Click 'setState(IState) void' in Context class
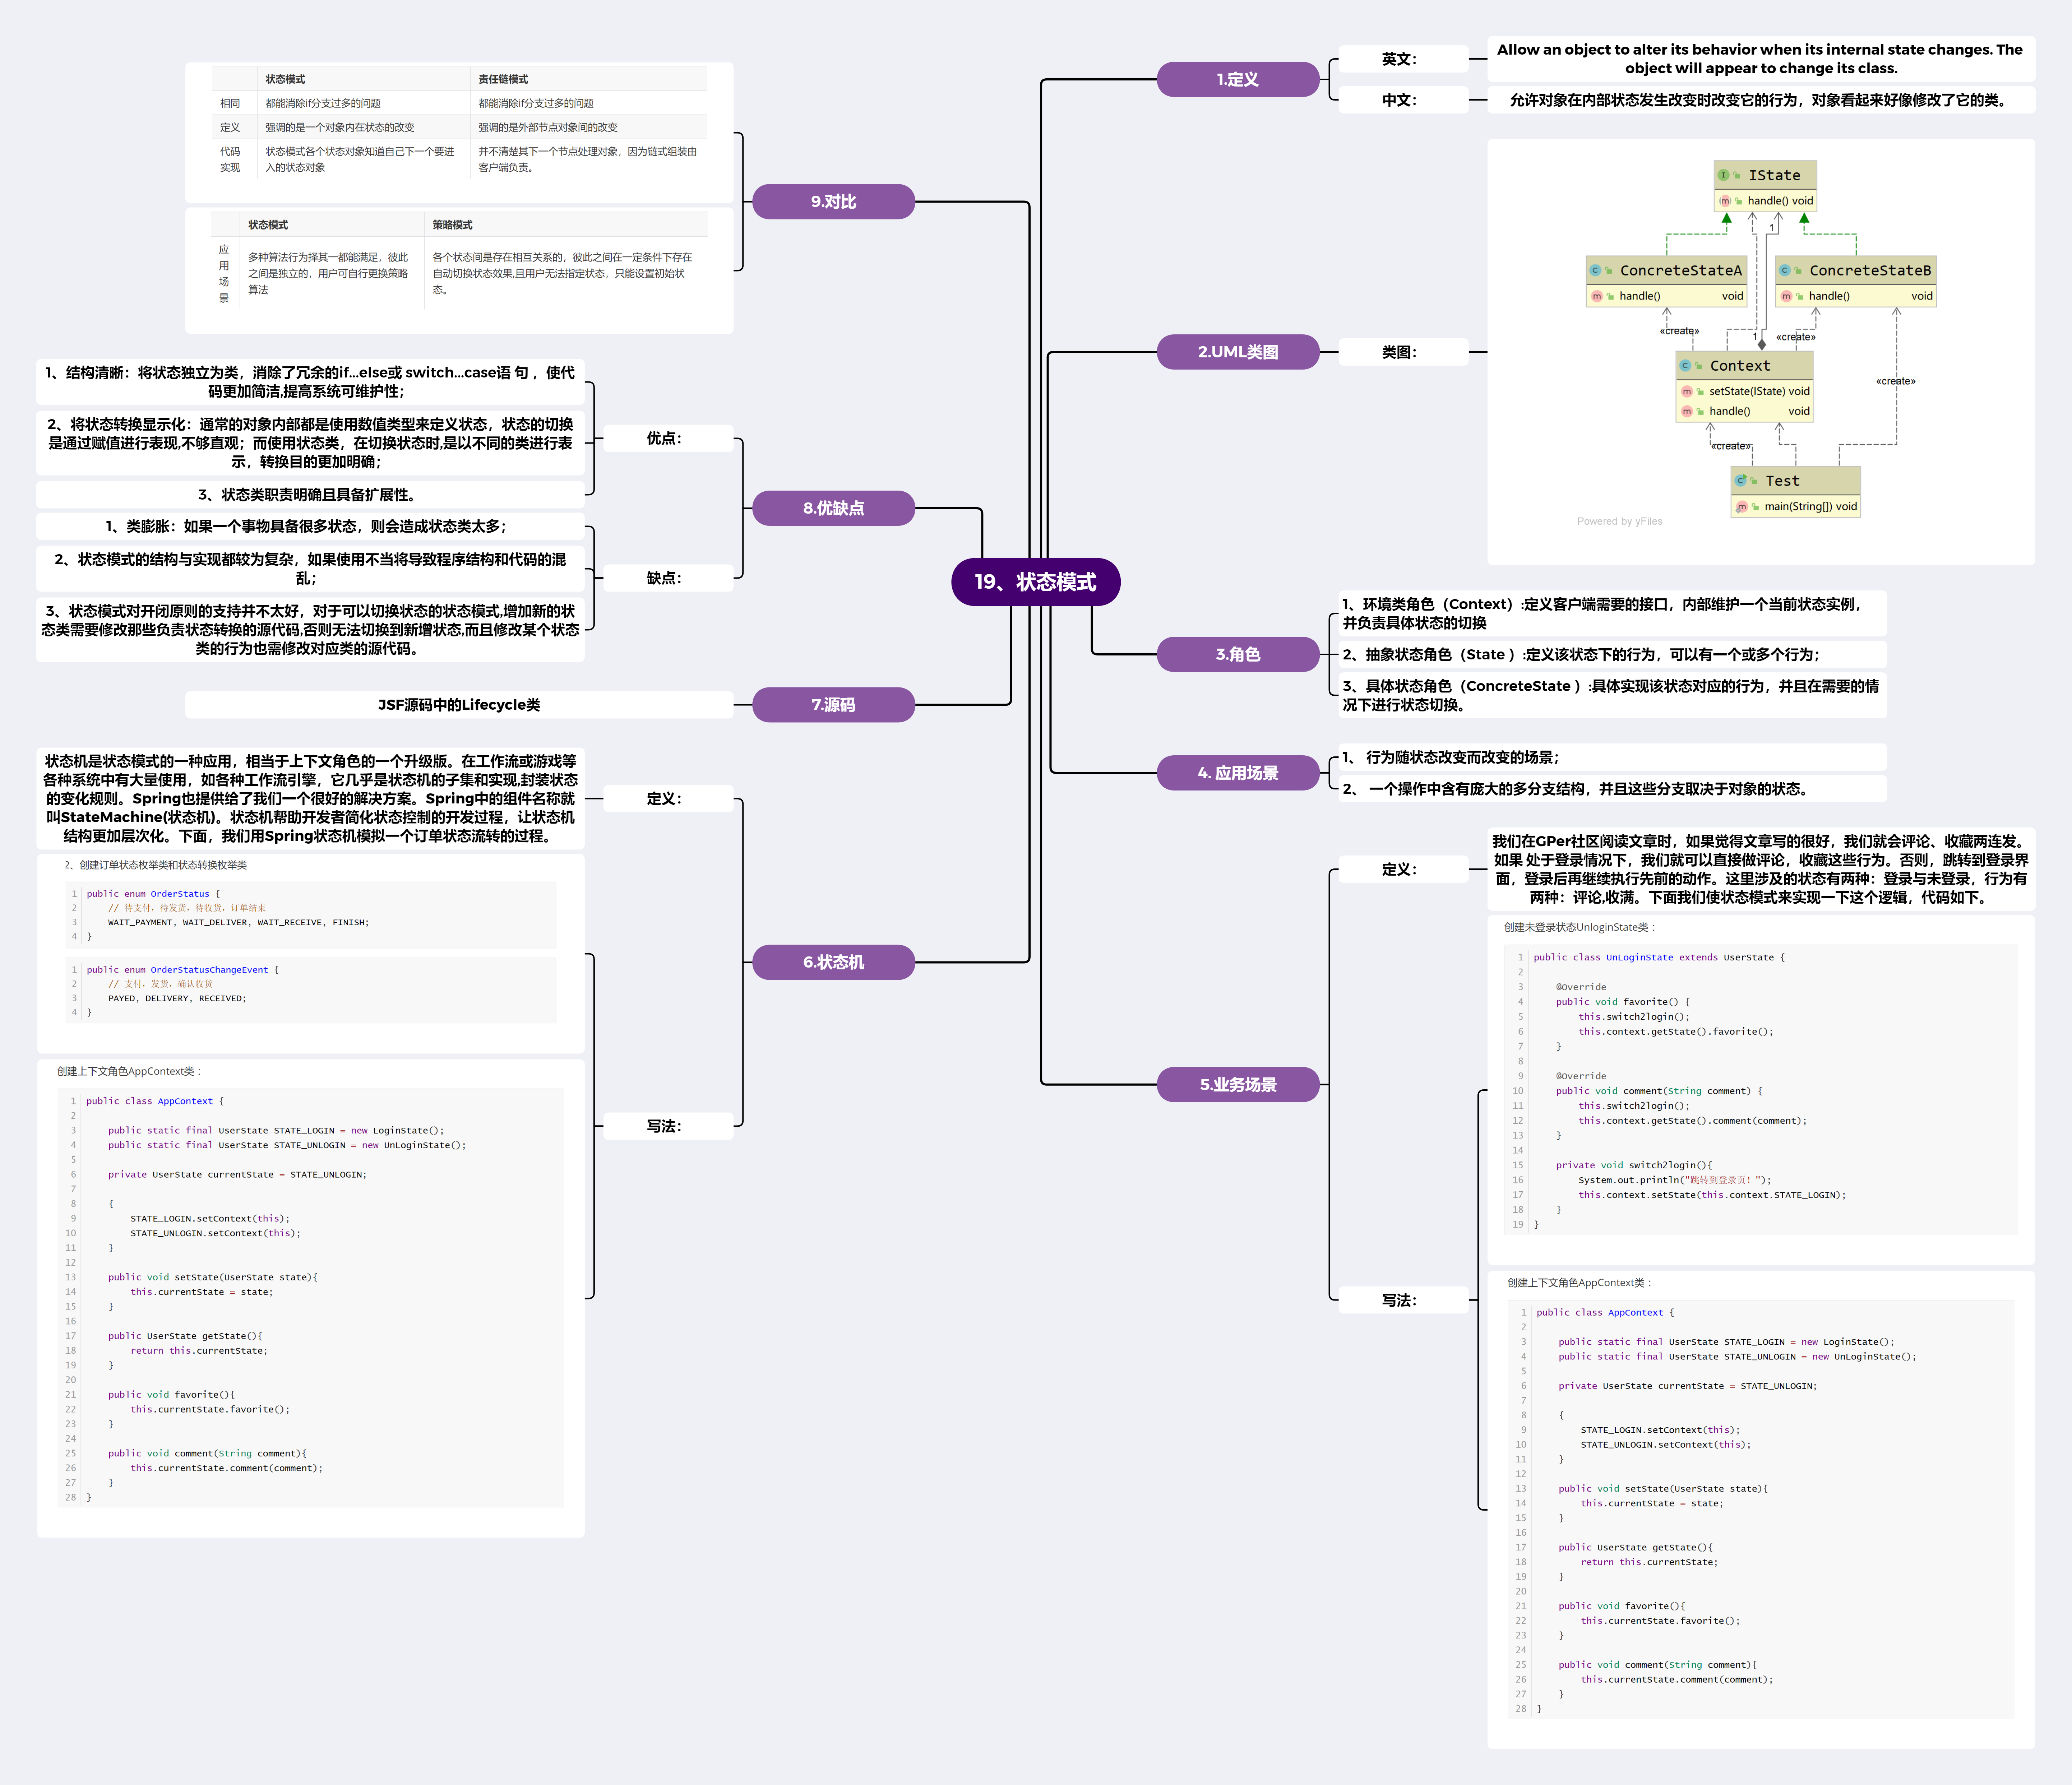This screenshot has width=2072, height=1785. tap(1759, 391)
